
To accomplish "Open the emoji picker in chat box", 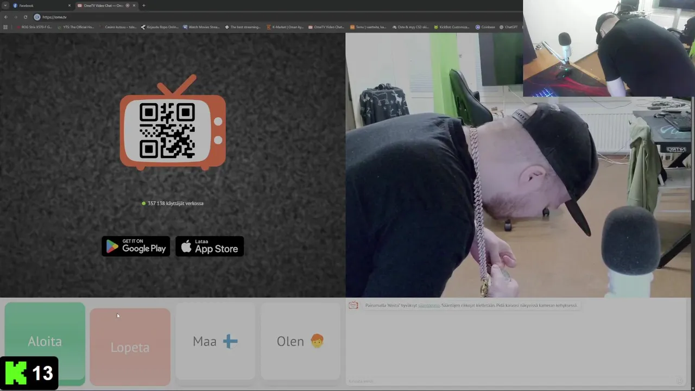I will [679, 381].
